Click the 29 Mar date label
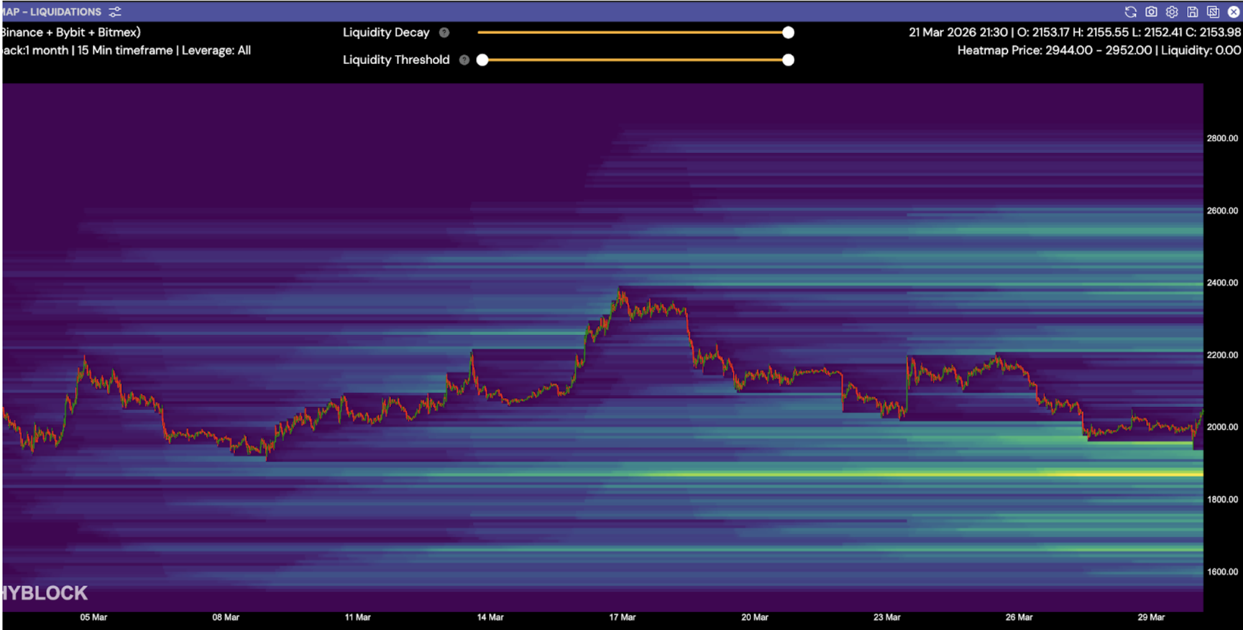The height and width of the screenshot is (630, 1243). (1151, 617)
